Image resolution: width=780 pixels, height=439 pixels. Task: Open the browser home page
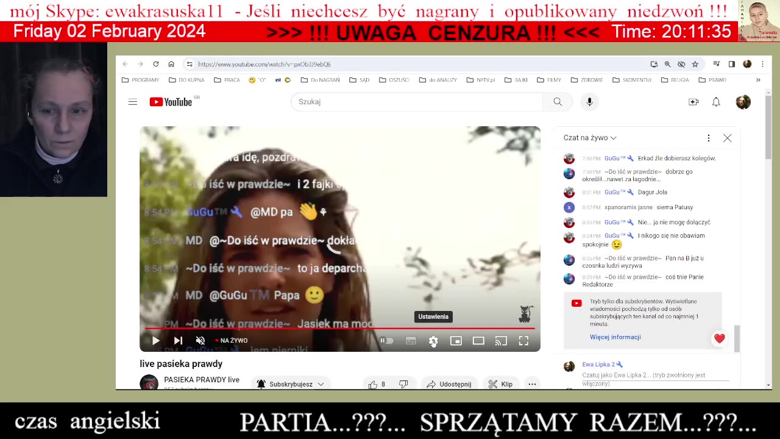click(171, 64)
